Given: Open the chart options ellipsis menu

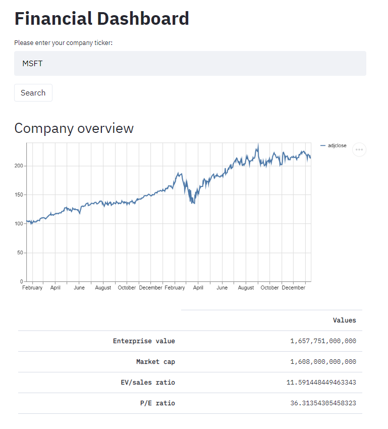Looking at the screenshot, I should [359, 150].
